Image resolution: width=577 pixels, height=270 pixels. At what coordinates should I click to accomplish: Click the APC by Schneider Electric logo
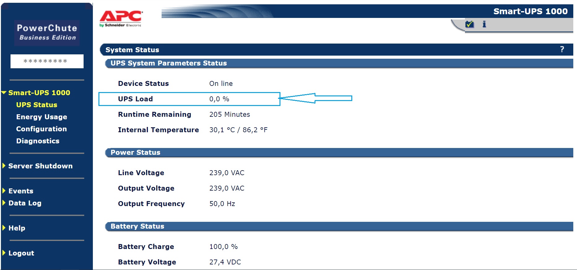[x=121, y=19]
